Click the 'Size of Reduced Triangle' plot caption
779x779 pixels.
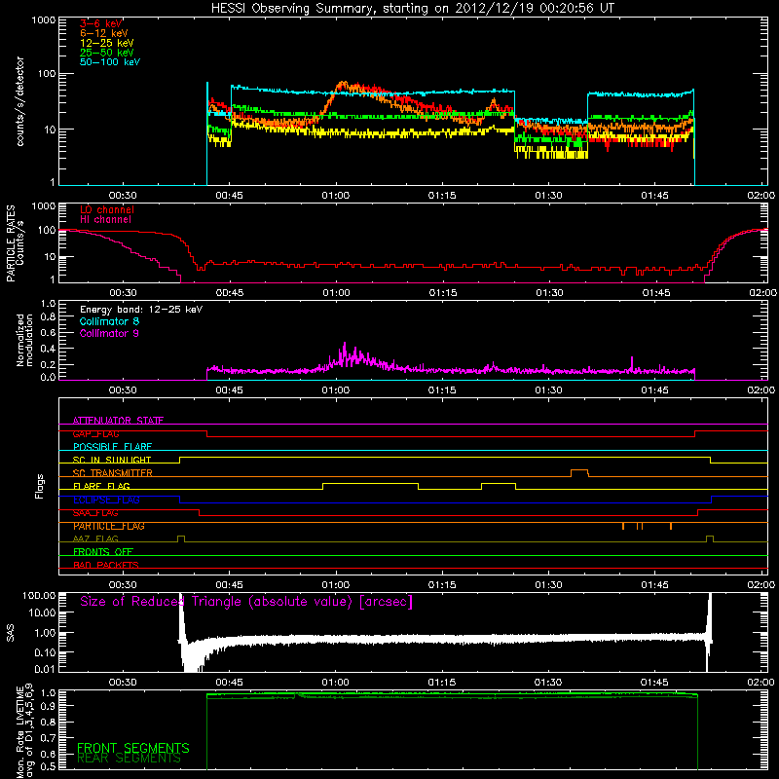point(246,602)
